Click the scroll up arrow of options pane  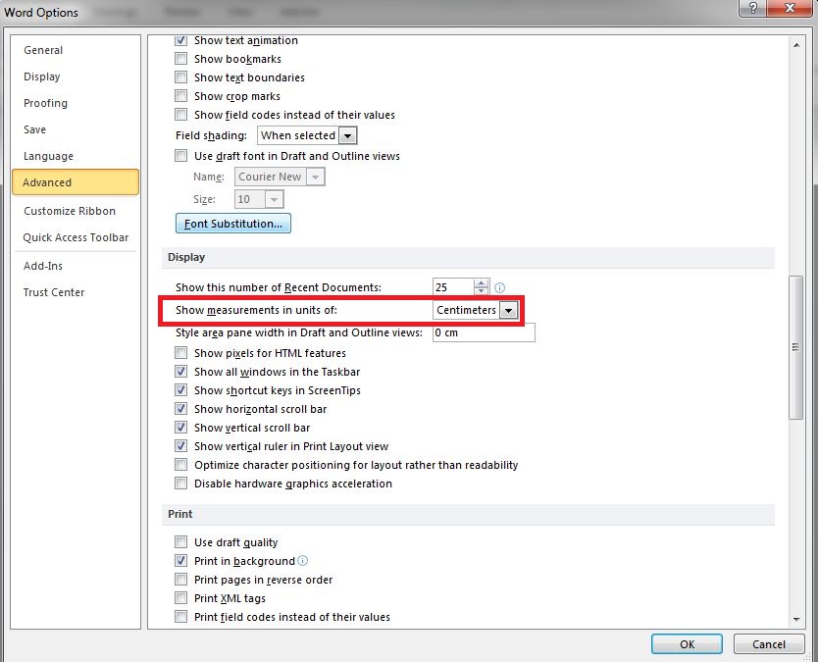796,45
